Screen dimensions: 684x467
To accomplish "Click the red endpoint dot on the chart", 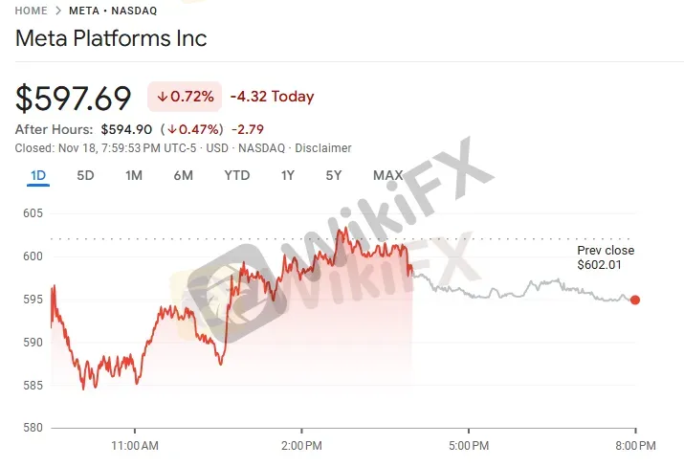I will tap(635, 300).
